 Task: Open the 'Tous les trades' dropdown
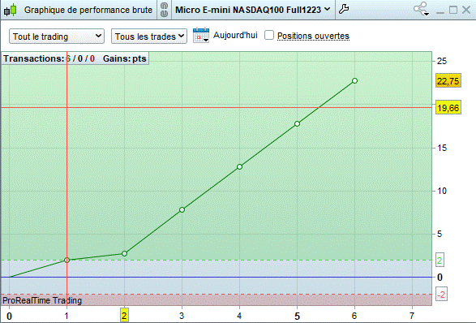(x=149, y=37)
